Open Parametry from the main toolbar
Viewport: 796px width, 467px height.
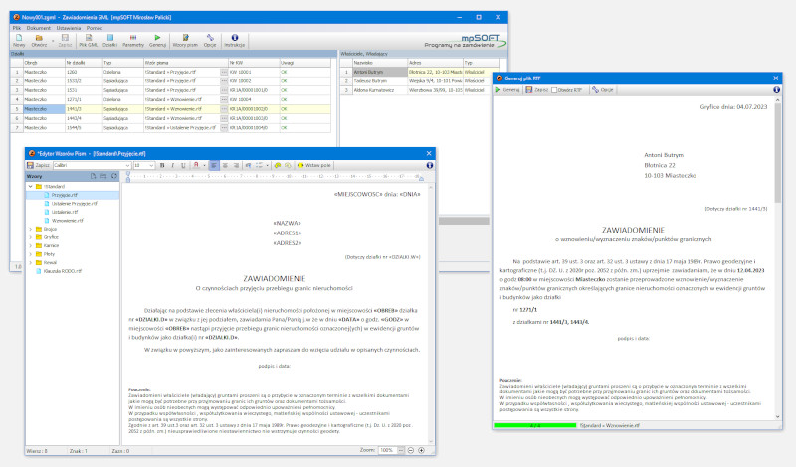point(133,38)
